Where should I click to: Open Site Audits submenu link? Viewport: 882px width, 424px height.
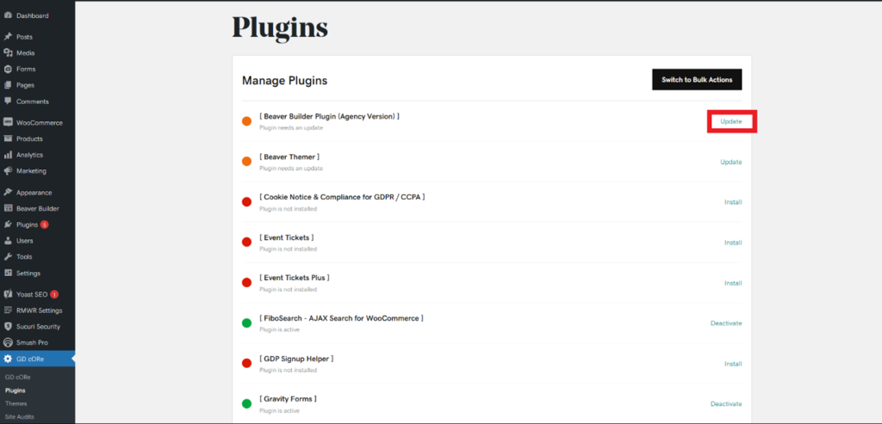pos(20,417)
